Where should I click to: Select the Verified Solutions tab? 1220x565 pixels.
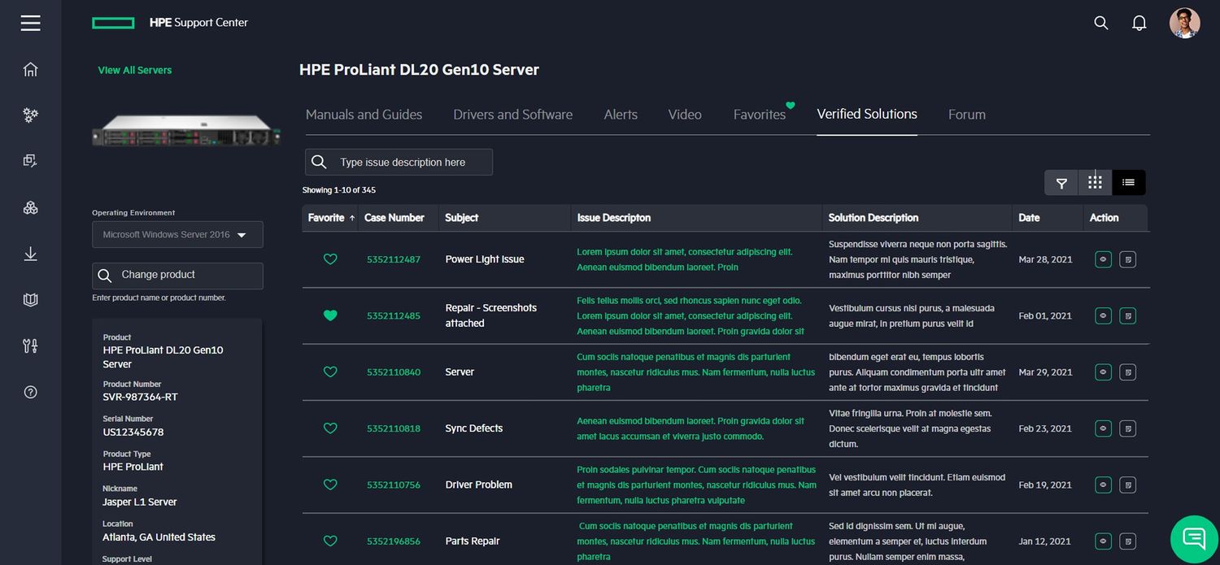coord(867,114)
